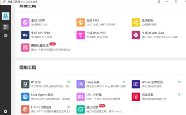The image size is (186, 115).
Task: Click the New badge on 端口转发
Action: [x=102, y=106]
